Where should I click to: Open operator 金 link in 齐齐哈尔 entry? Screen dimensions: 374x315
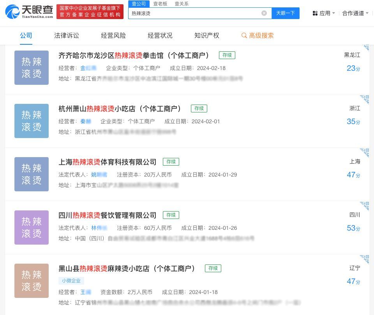pyautogui.click(x=88, y=68)
